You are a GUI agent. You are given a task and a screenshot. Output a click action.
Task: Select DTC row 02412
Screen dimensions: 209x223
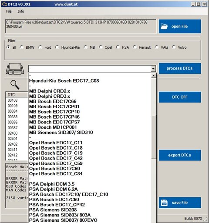coord(17,155)
